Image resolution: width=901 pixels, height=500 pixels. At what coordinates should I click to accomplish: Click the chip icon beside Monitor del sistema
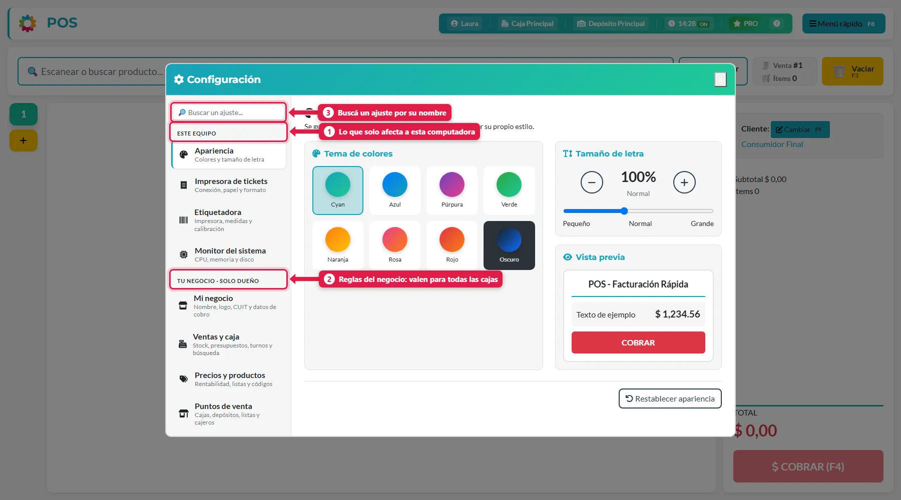(x=184, y=254)
